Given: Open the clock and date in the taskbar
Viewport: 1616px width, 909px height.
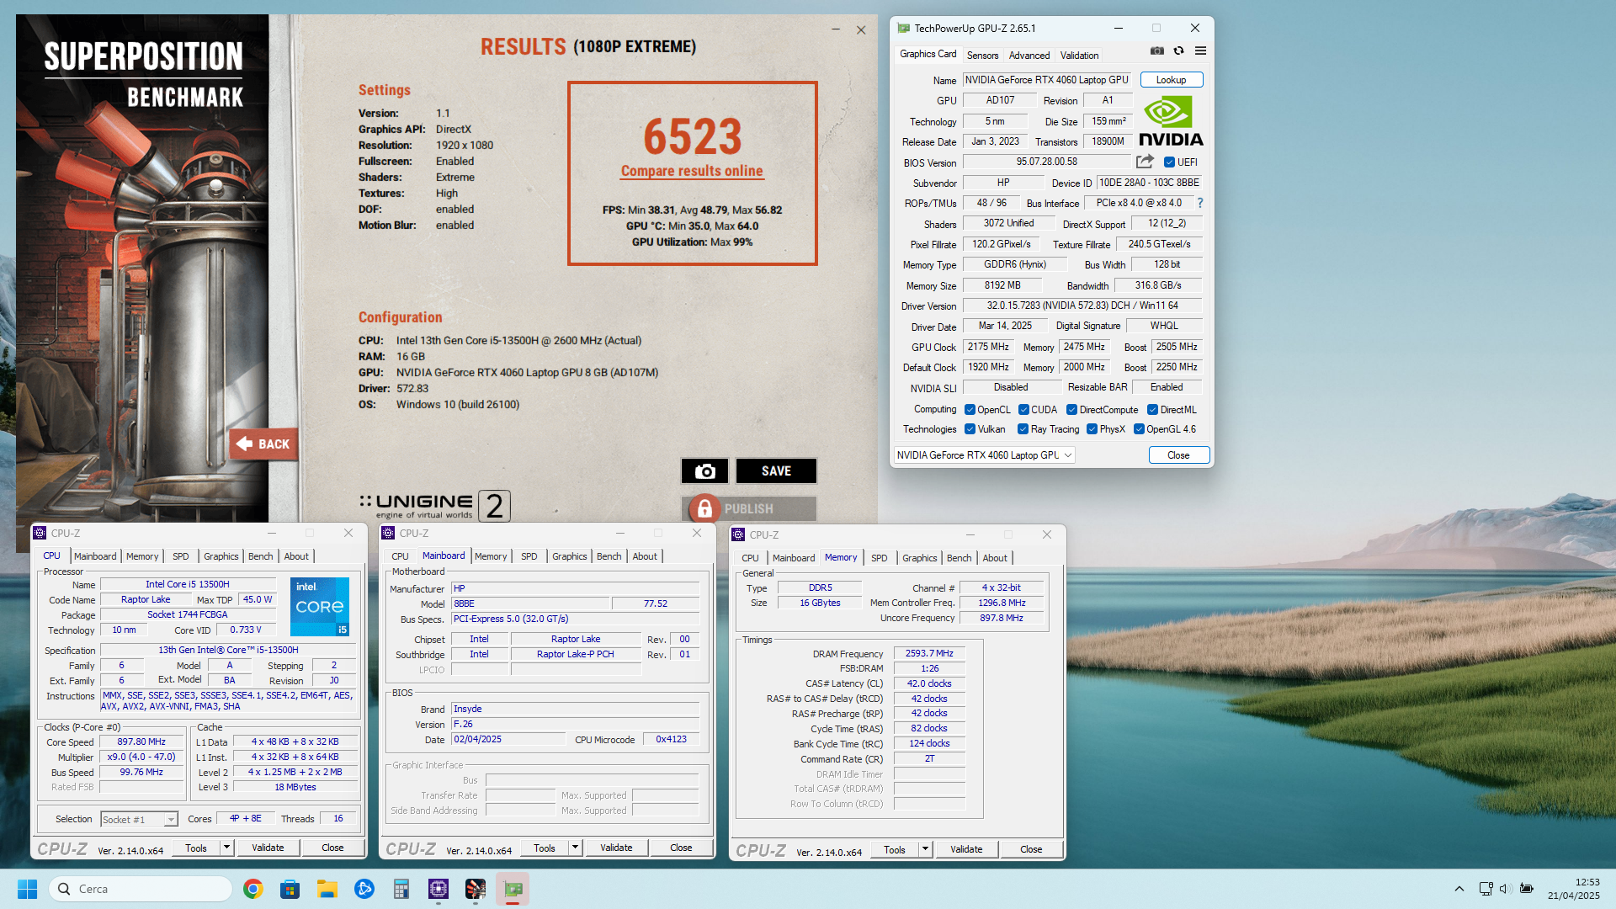Looking at the screenshot, I should coord(1573,889).
